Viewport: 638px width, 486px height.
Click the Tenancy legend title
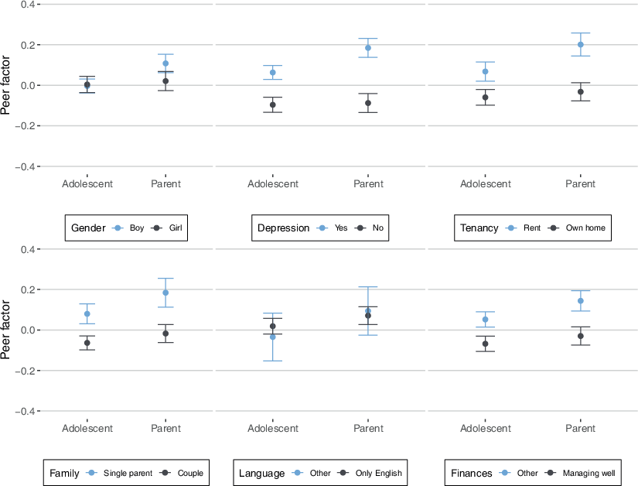click(x=479, y=228)
